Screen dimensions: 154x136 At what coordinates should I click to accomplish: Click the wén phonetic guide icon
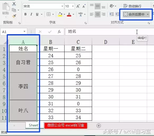[x=80, y=14]
